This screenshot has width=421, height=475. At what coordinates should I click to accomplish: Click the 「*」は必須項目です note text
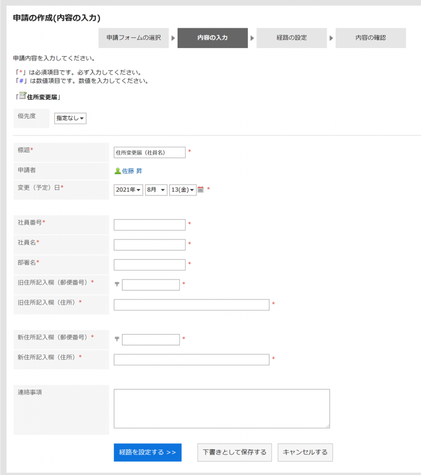pos(79,72)
